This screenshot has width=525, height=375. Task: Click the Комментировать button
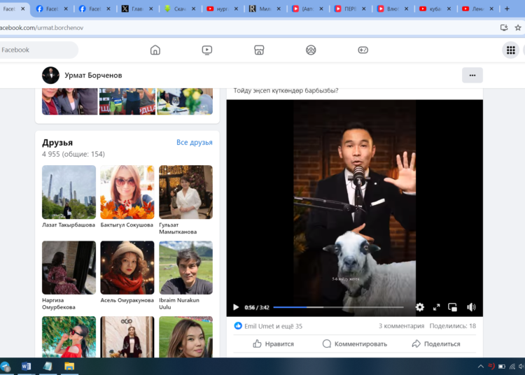(x=354, y=344)
